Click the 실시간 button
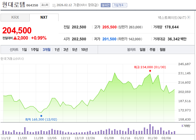Screen dimensions: 196x140 pyautogui.click(x=105, y=5)
